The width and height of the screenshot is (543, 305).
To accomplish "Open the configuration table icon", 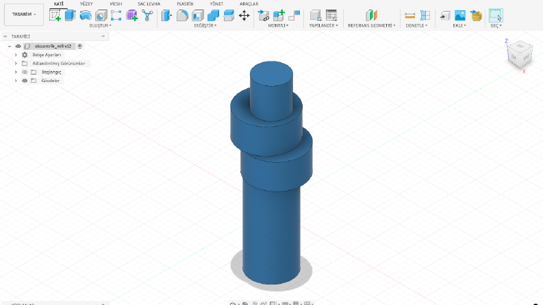I will pos(331,15).
